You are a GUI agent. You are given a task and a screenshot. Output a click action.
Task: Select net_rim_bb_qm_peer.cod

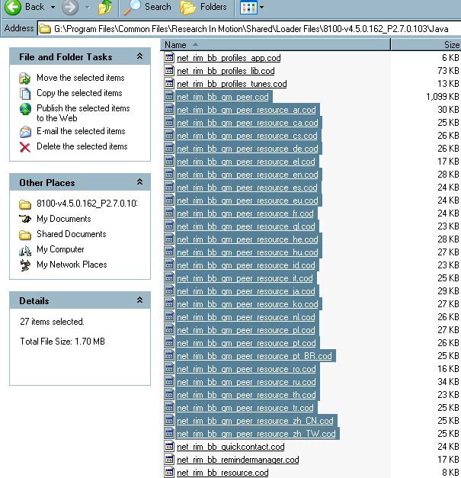[x=222, y=97]
